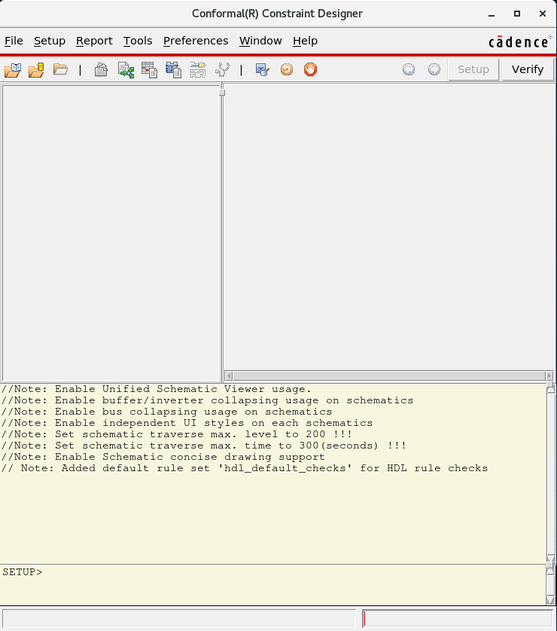The width and height of the screenshot is (557, 631).
Task: Click the red stop hand icon
Action: tap(310, 69)
